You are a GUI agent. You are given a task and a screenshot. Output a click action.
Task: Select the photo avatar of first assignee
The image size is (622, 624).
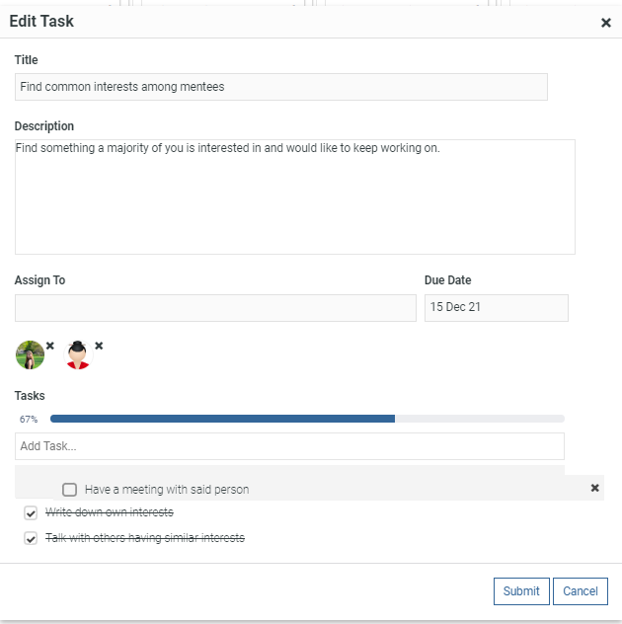point(30,355)
